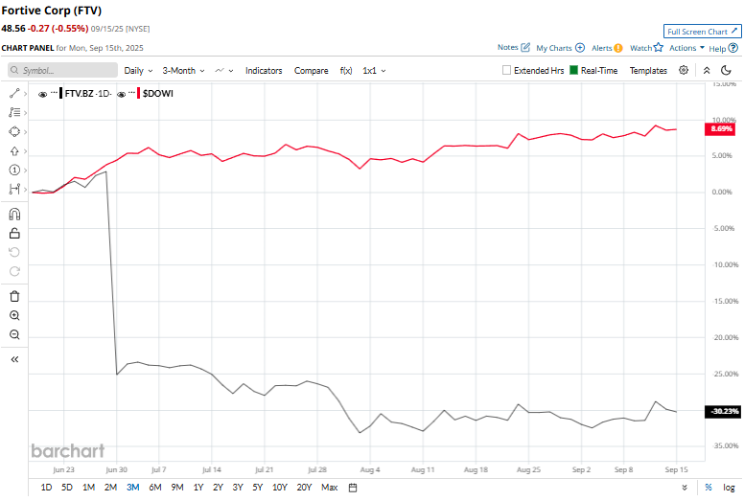Switch to dark mode moon icon
Image resolution: width=744 pixels, height=501 pixels.
click(x=726, y=70)
